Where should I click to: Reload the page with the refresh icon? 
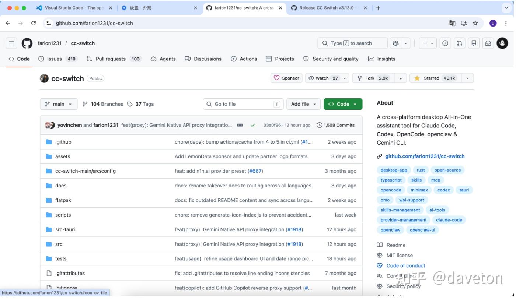point(34,23)
